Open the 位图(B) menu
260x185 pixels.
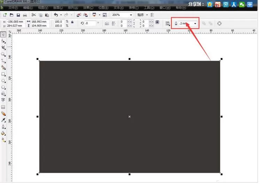(x=104, y=8)
